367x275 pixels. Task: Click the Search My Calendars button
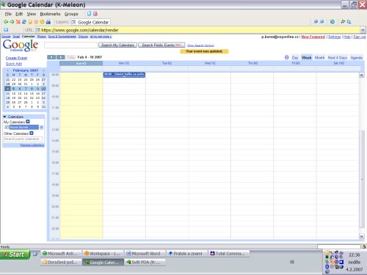pos(117,45)
